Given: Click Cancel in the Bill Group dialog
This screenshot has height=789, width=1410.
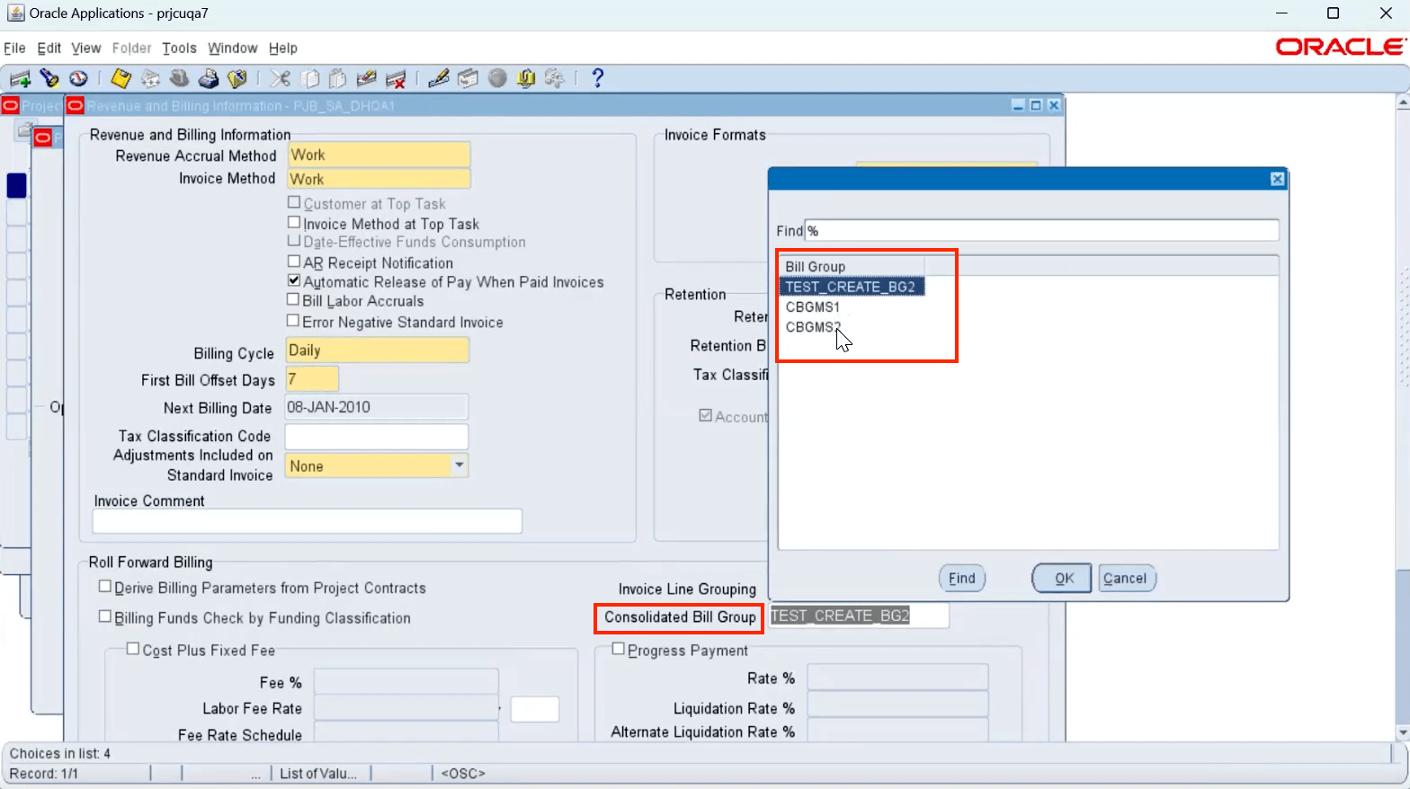Looking at the screenshot, I should pyautogui.click(x=1125, y=579).
